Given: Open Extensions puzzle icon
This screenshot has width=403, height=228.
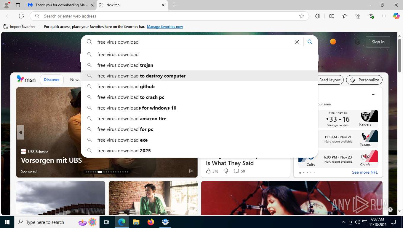Looking at the screenshot, I should [x=317, y=16].
